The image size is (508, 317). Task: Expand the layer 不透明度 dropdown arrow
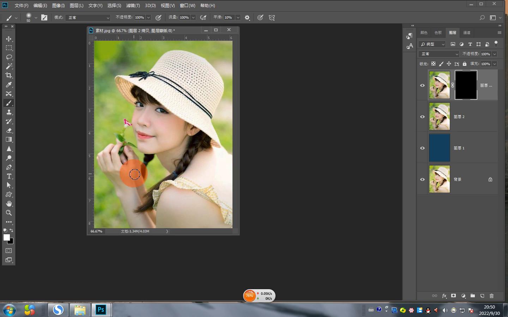(495, 54)
